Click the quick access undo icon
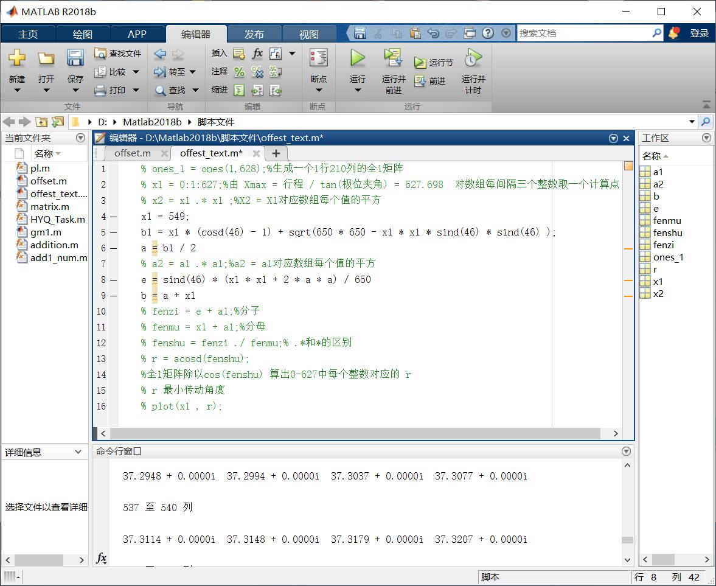 [x=433, y=33]
